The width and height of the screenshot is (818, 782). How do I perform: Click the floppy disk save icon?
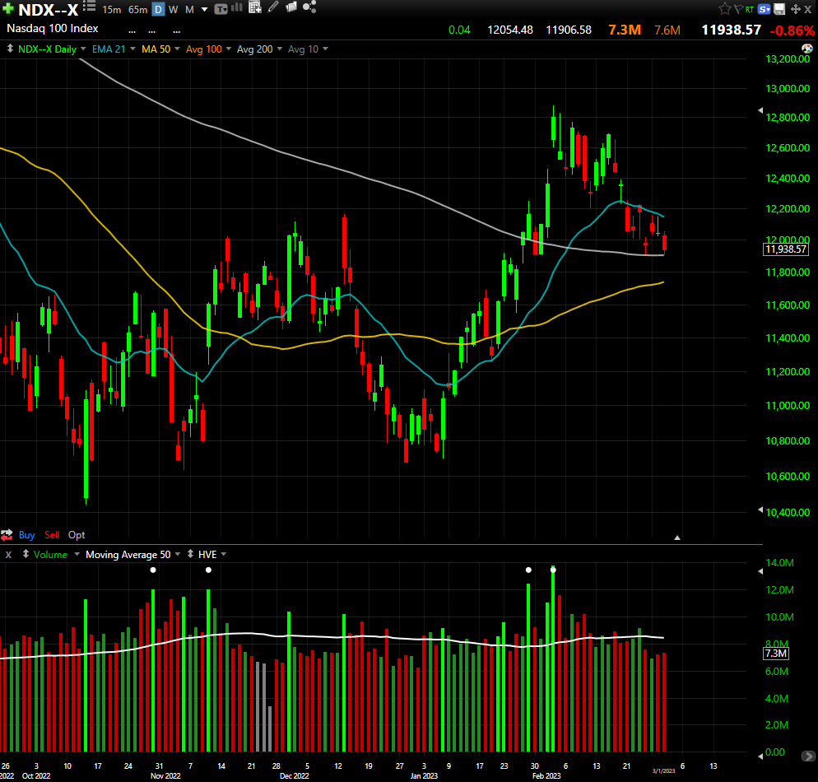click(779, 9)
